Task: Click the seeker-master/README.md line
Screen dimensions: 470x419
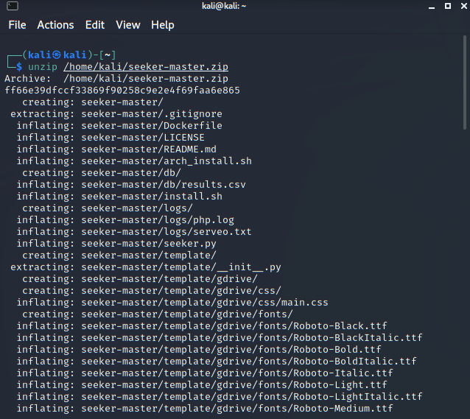Action: (x=116, y=149)
